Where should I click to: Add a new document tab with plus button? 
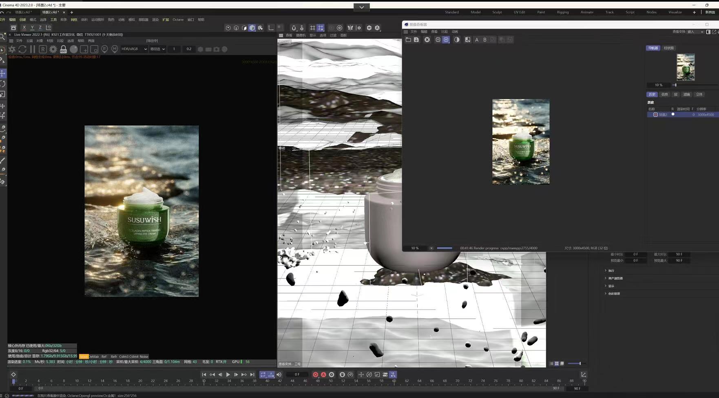tap(71, 12)
